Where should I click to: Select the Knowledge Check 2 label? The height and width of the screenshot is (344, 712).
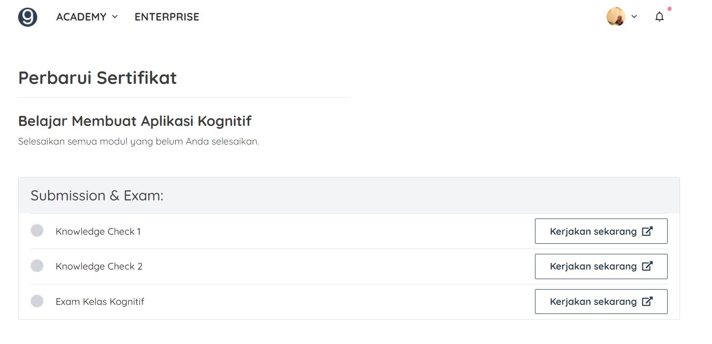pos(99,266)
